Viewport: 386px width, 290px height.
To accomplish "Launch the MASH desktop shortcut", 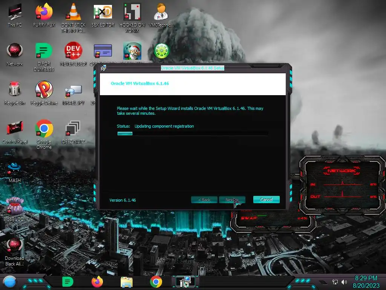I will pos(15,172).
